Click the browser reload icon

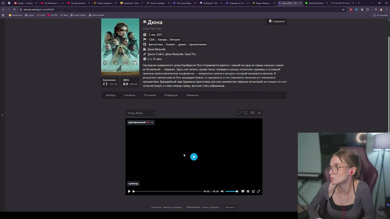[x=14, y=9]
